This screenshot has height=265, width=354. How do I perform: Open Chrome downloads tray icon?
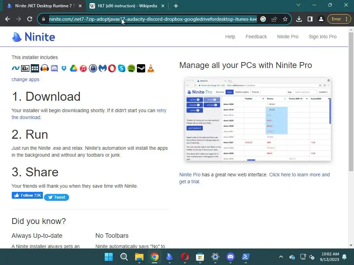click(x=299, y=19)
